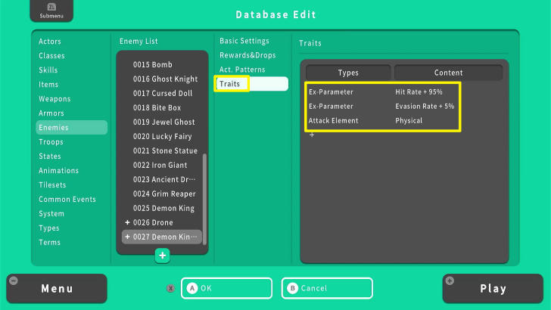This screenshot has height=310, width=551.
Task: Click the X button icon beside OK
Action: click(x=170, y=288)
